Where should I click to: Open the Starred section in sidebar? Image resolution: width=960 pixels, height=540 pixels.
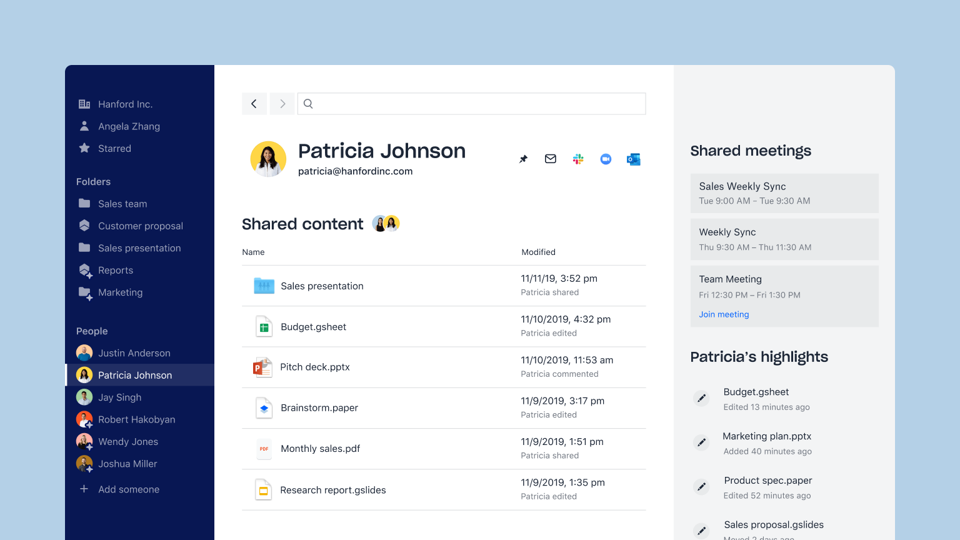[114, 149]
